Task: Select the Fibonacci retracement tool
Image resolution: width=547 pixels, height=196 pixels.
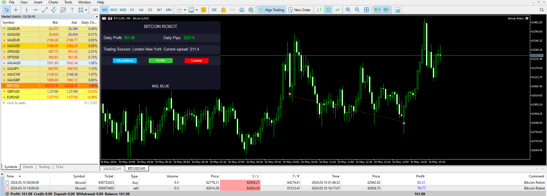Action: (63, 10)
